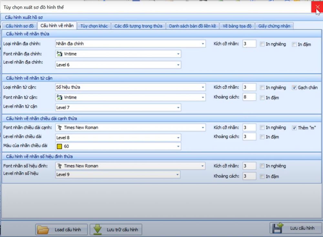Screen dimensions: 323x237
Task: Open the Loại nhãn địa chính dropdown
Action: [x=203, y=44]
